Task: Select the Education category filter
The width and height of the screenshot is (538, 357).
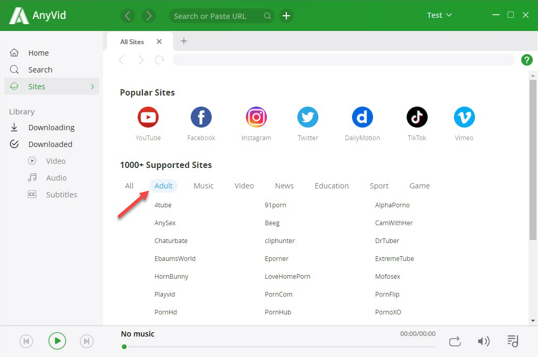Action: tap(332, 186)
